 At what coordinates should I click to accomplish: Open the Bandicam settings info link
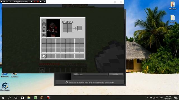(91, 82)
